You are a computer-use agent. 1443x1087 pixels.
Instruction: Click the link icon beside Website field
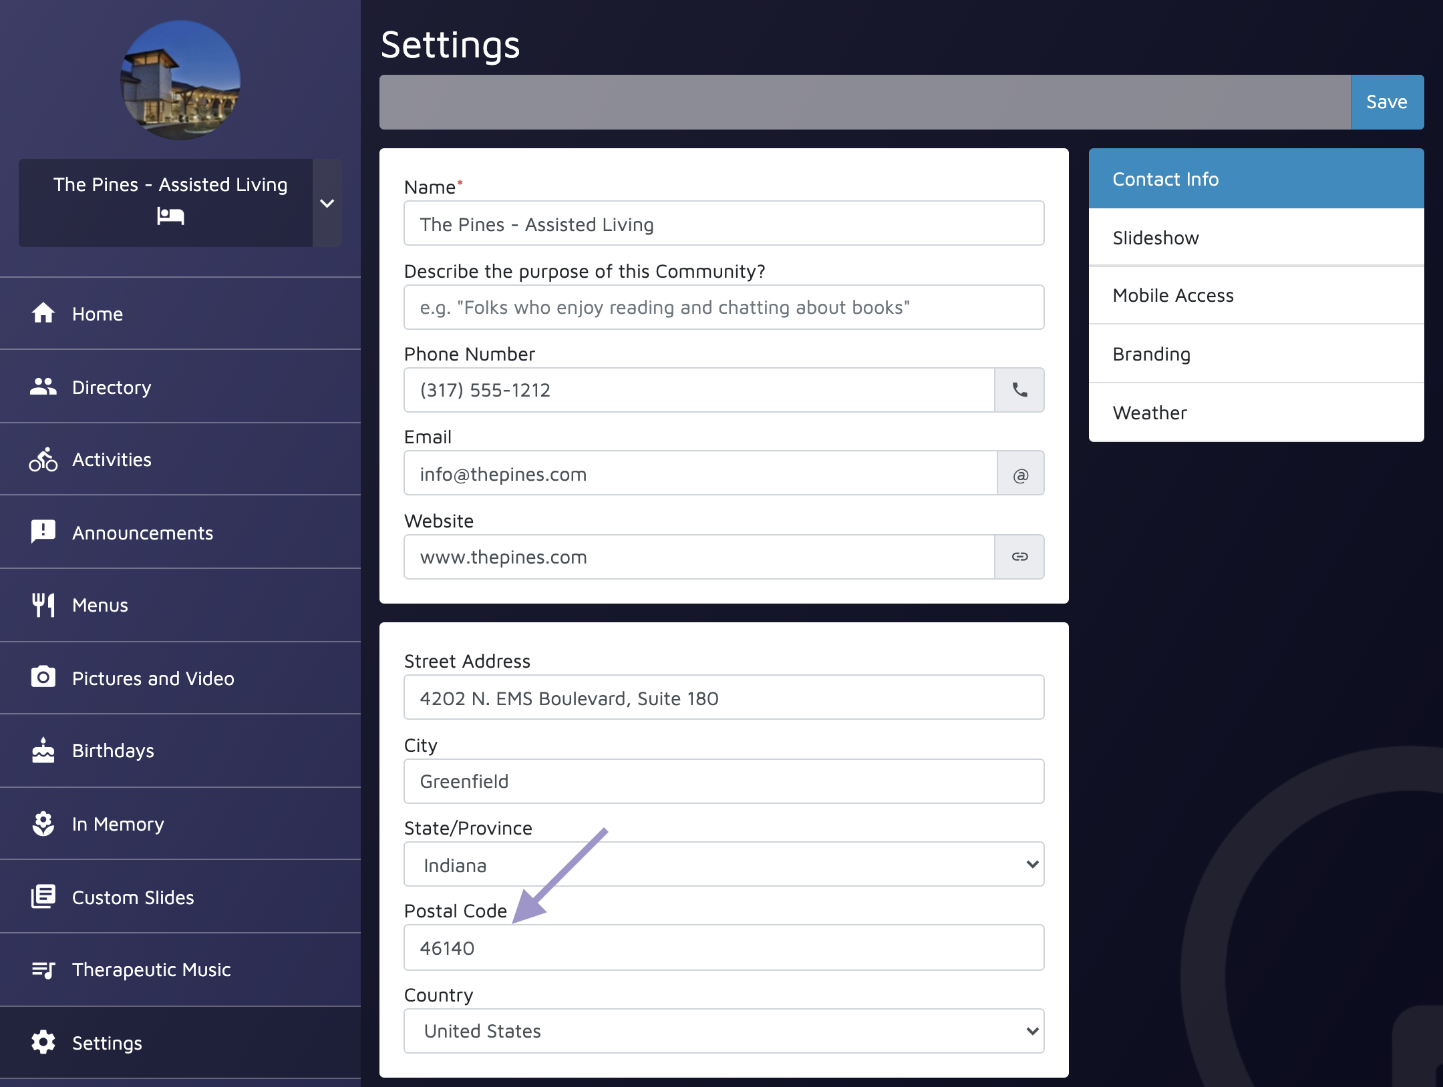click(1019, 557)
